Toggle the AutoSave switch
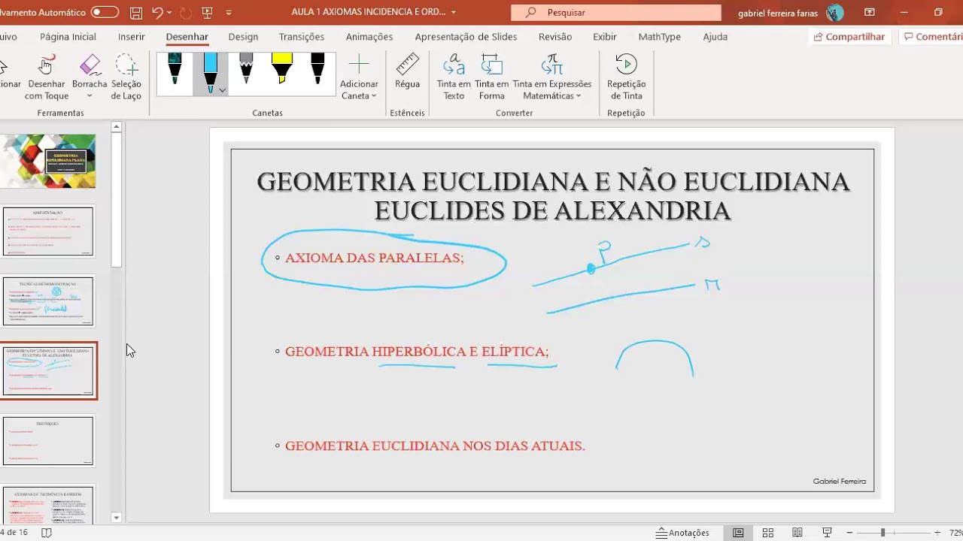 click(x=105, y=13)
